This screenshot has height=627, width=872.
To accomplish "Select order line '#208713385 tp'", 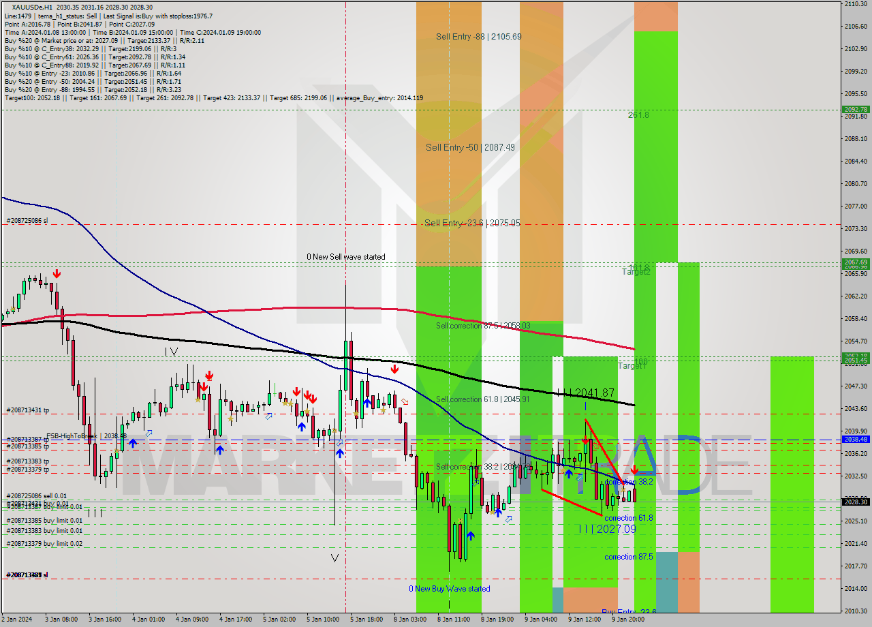I will click(28, 446).
